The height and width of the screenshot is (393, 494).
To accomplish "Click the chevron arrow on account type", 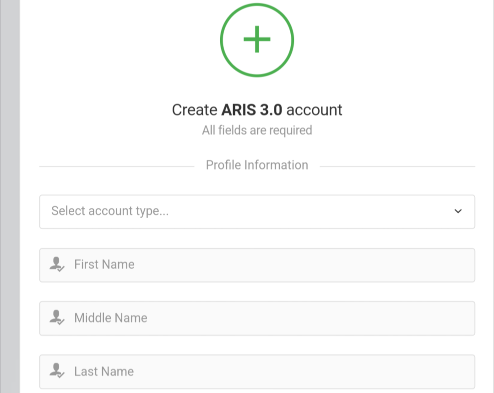I will [458, 211].
